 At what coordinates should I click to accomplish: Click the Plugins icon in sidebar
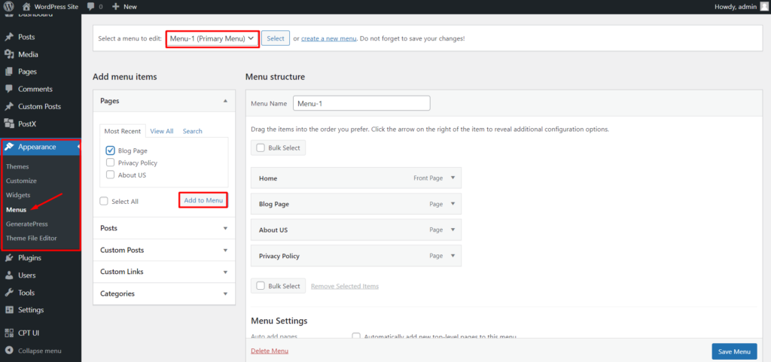[x=9, y=257]
